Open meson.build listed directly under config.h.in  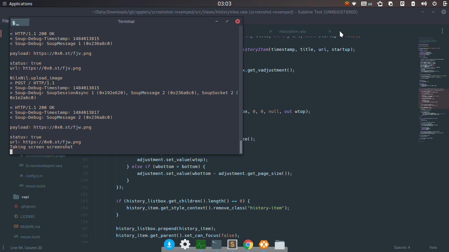[x=35, y=186]
